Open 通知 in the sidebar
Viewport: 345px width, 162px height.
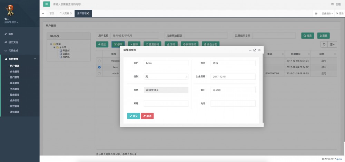11,34
